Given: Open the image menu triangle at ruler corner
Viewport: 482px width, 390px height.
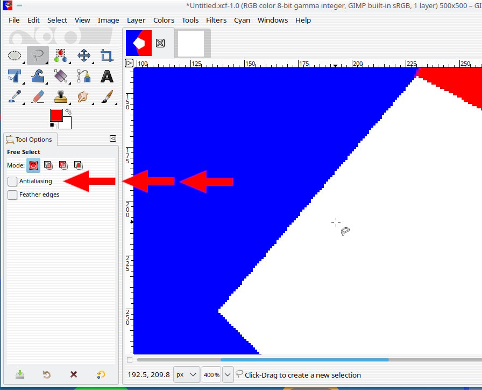Looking at the screenshot, I should point(129,63).
